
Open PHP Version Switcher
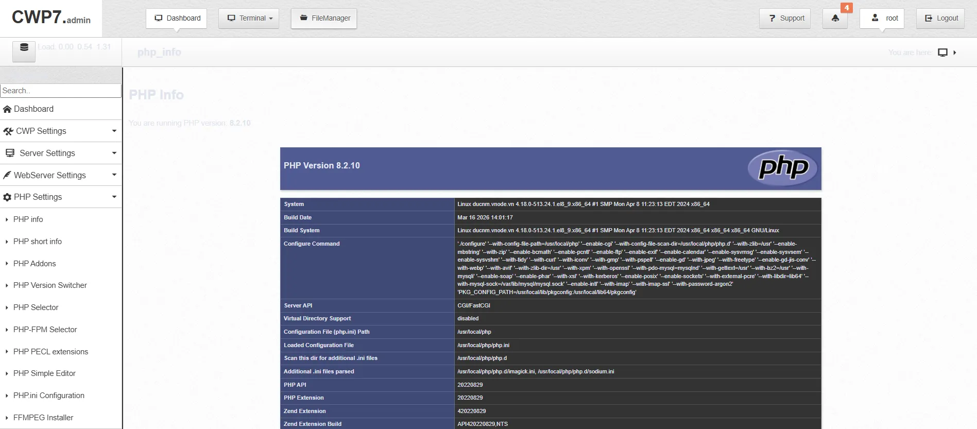pyautogui.click(x=50, y=285)
